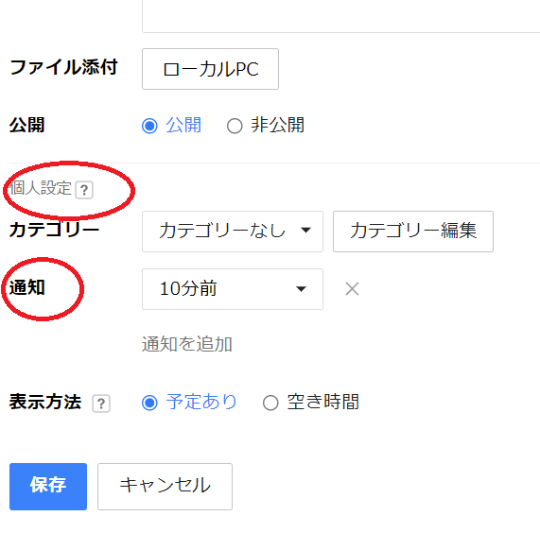Viewport: 540px width, 533px height.
Task: Attach a file via ローカルPC button
Action: (x=210, y=69)
